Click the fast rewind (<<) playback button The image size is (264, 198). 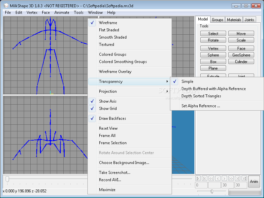(x=211, y=178)
